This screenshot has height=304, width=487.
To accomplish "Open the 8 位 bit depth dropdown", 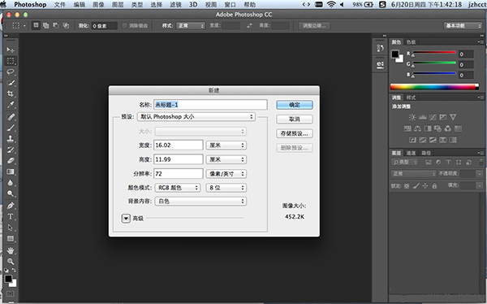I will [x=226, y=188].
